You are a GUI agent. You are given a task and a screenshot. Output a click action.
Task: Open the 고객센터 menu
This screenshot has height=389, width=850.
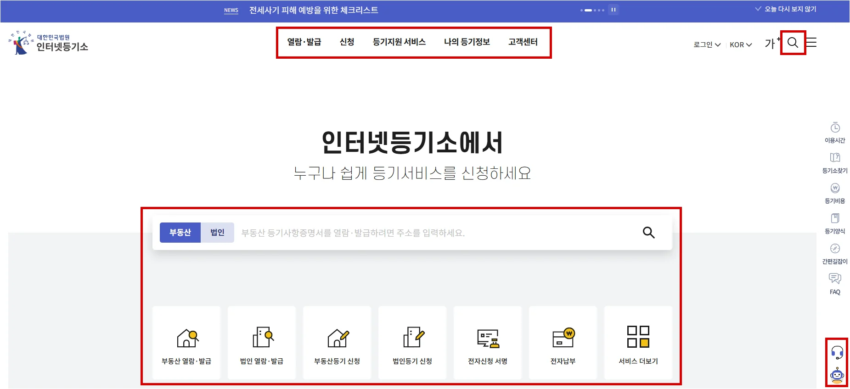coord(523,42)
